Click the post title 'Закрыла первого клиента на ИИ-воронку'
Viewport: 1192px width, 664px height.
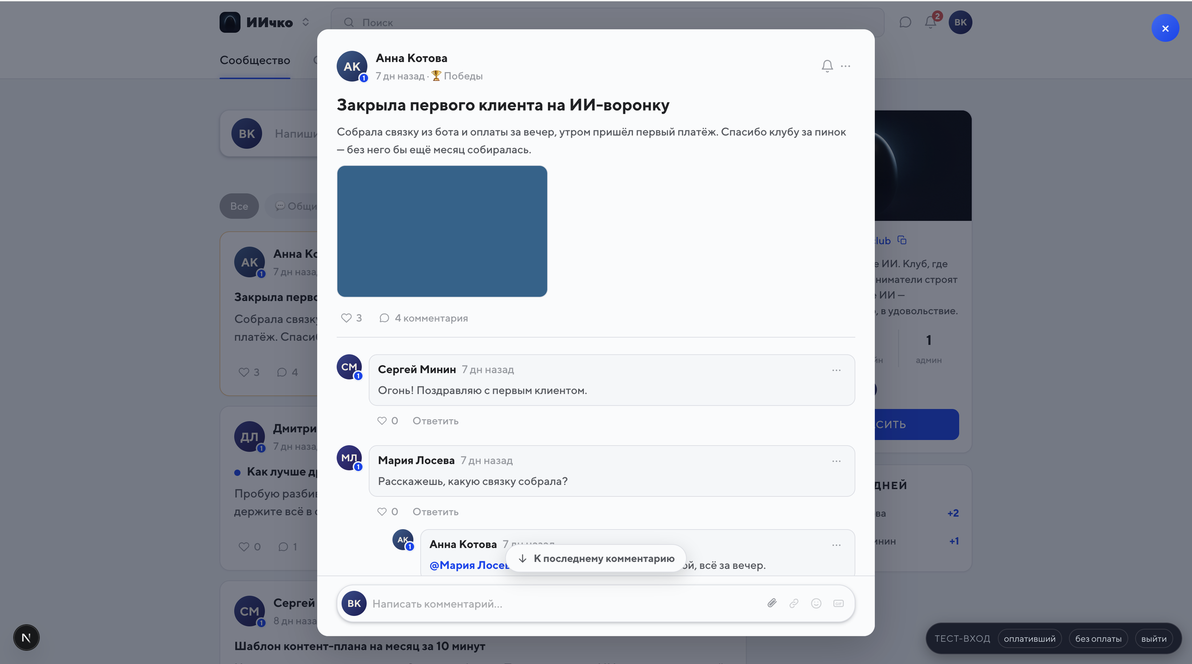click(x=503, y=105)
